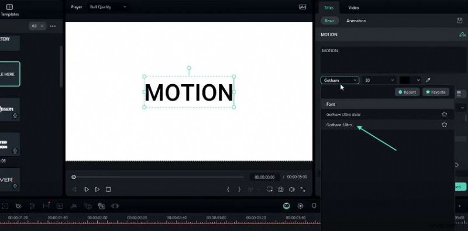Open the Full Quality playback dropdown
This screenshot has height=231, width=468.
(x=108, y=7)
